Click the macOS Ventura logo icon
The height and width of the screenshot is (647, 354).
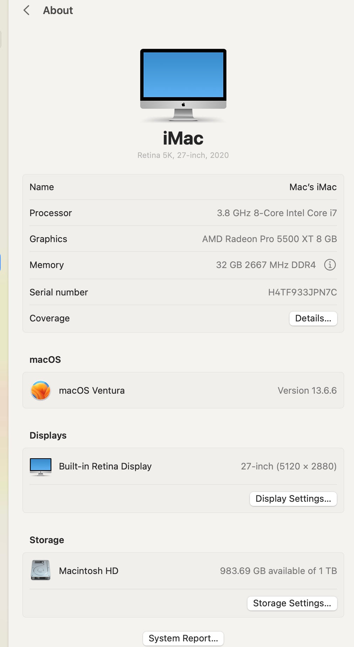[41, 391]
